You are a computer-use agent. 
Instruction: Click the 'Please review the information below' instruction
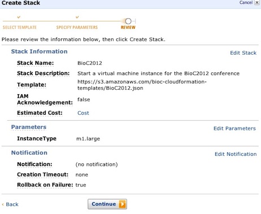tap(83, 40)
